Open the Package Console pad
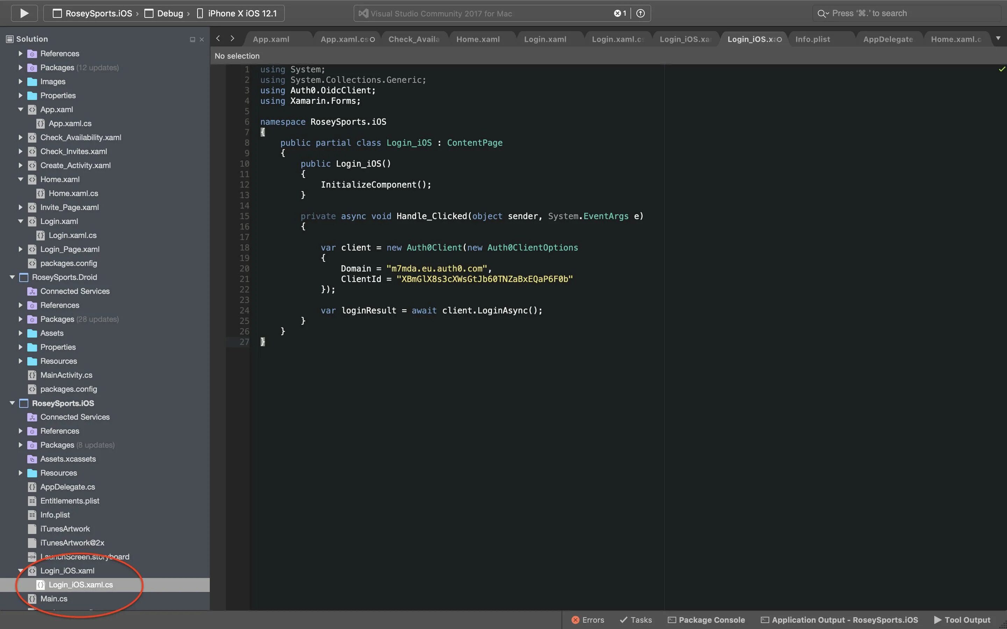The image size is (1007, 629). (706, 620)
